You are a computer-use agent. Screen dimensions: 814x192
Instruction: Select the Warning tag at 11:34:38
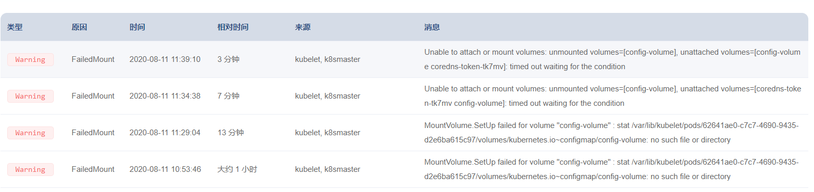[x=30, y=96]
